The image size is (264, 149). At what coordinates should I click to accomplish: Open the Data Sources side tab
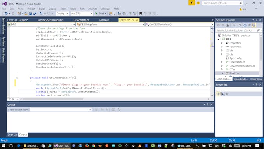pyautogui.click(x=3, y=55)
